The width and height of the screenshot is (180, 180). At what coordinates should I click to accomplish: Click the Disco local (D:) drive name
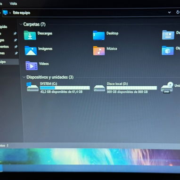pos(117,84)
